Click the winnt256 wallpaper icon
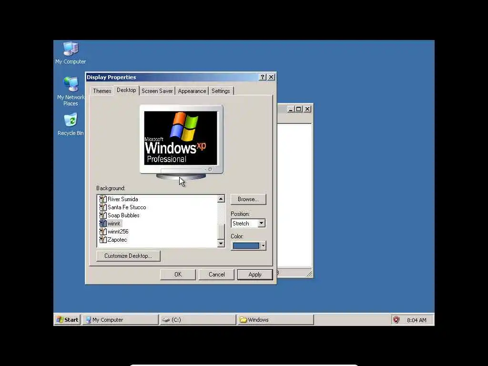The image size is (488, 366). 103,232
